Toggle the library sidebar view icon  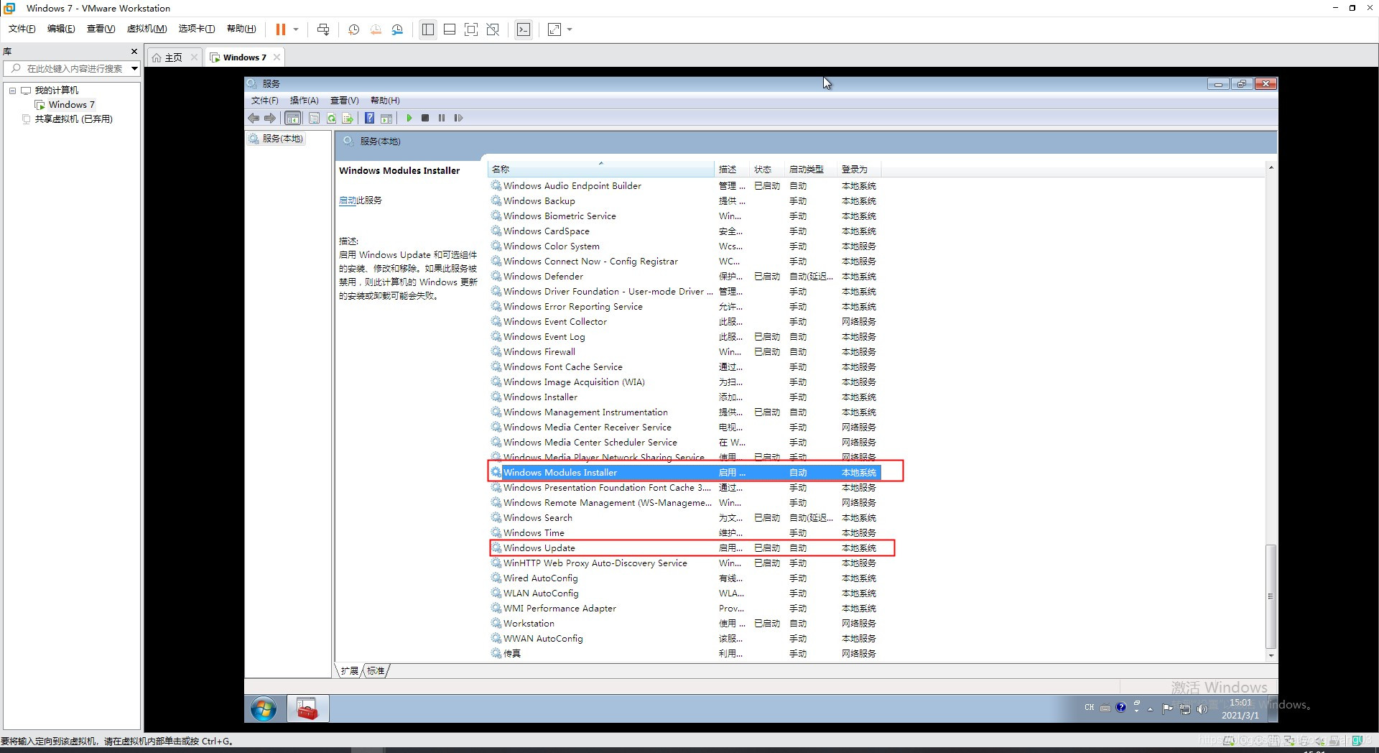pos(428,29)
